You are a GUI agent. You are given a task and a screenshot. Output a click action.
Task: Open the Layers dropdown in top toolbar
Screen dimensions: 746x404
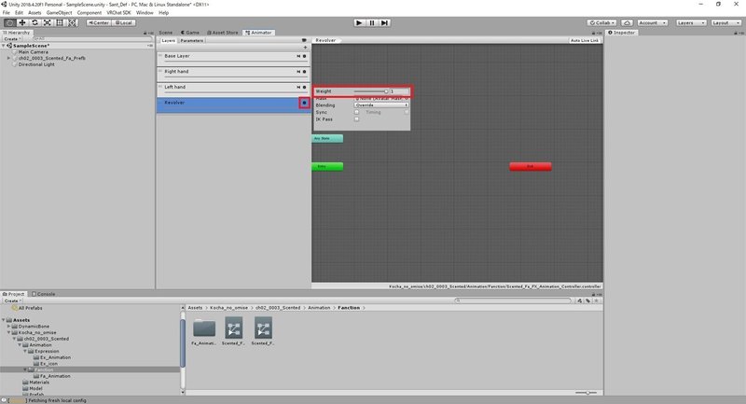click(x=691, y=22)
